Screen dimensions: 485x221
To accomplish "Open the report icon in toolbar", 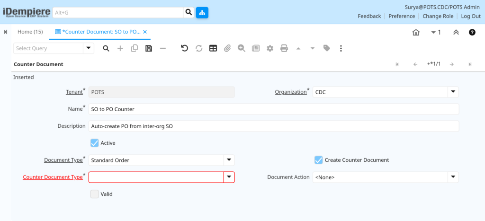I will click(x=256, y=49).
